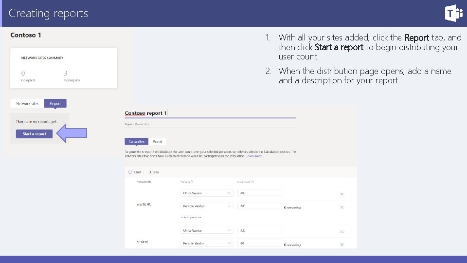This screenshot has width=467, height=263.
Task: Click the Report Description field
Action: coord(210,124)
